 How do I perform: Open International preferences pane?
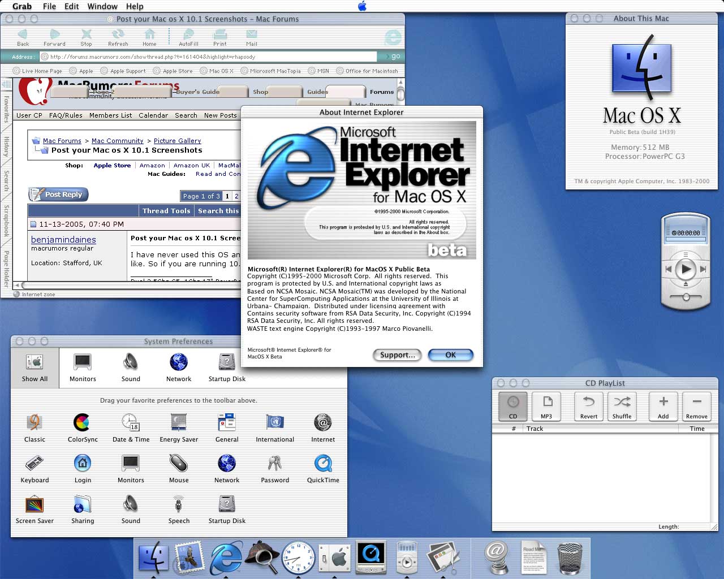[275, 427]
